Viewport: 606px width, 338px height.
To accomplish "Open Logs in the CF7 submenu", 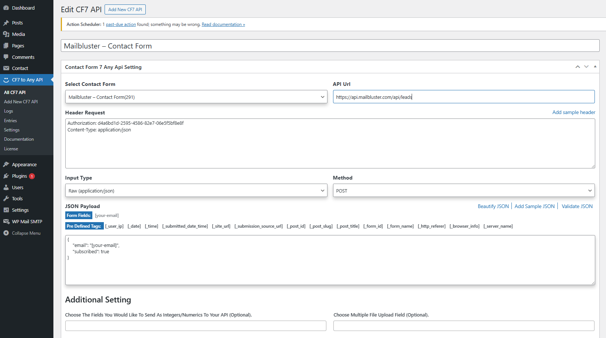I will tap(9, 111).
